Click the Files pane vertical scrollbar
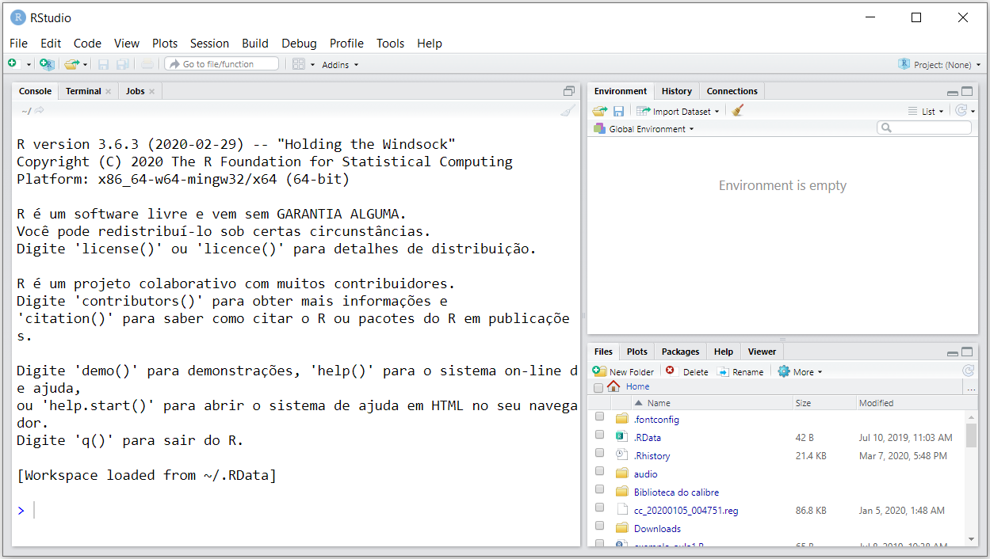Image resolution: width=990 pixels, height=559 pixels. pos(971,435)
